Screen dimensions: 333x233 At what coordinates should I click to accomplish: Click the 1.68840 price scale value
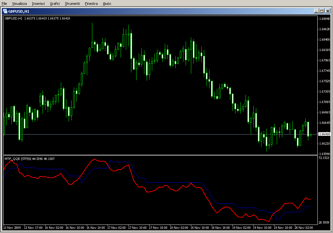pos(324,19)
